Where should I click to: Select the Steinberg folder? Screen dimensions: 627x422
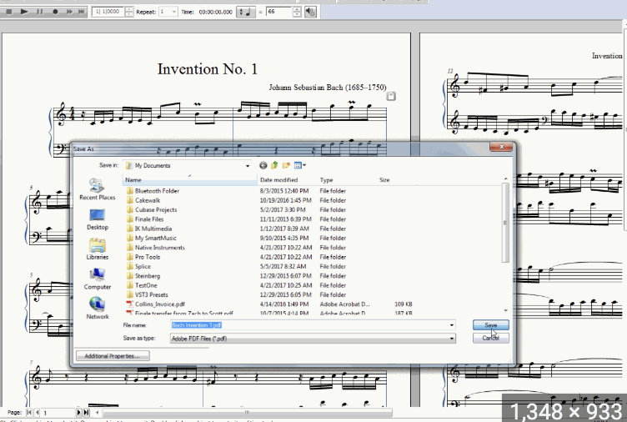coord(147,276)
